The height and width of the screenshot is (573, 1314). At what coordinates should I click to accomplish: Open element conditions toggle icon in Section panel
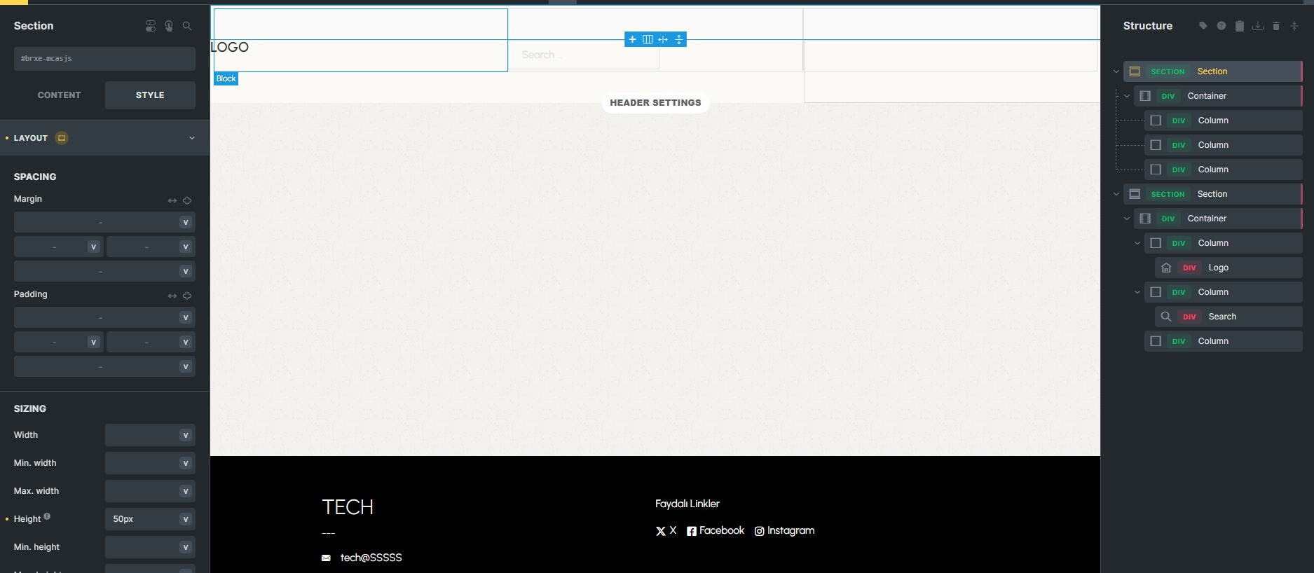(x=151, y=26)
